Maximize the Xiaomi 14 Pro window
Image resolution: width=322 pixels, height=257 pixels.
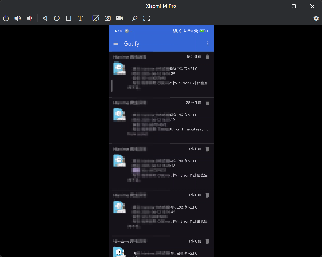pos(294,6)
